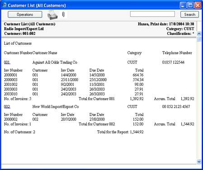Click the 'Telephone Number' column header
Viewport: 203px width, 170px height.
[177, 53]
